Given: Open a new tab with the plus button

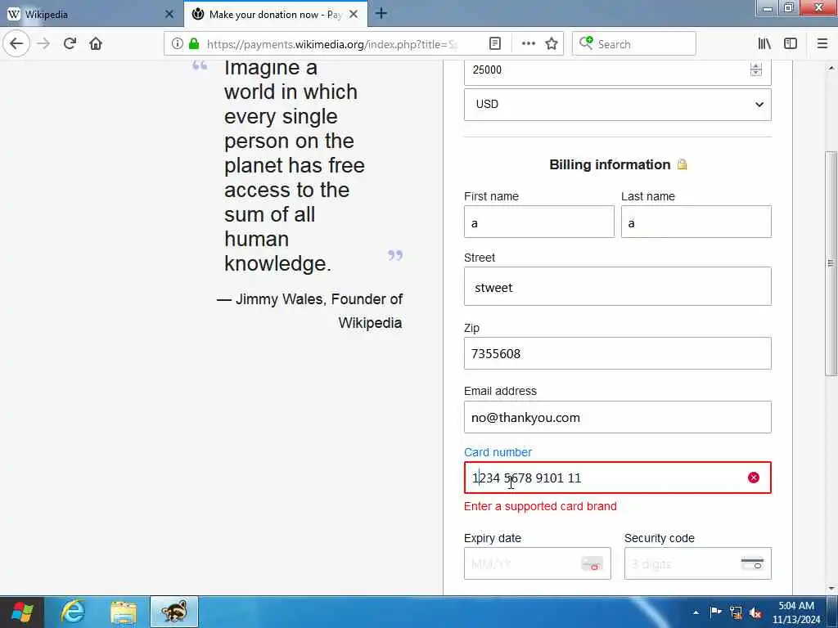Looking at the screenshot, I should [381, 14].
